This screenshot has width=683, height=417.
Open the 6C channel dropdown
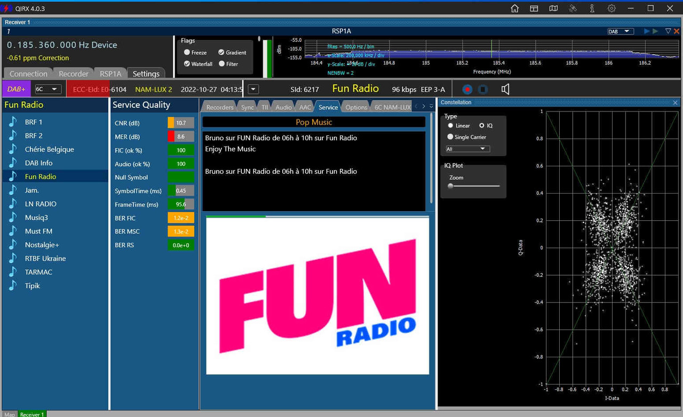coord(48,89)
